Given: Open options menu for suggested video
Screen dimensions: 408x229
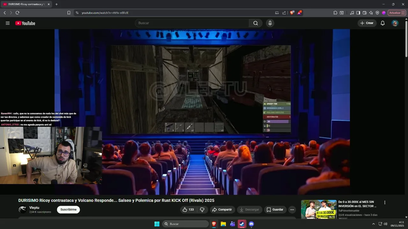Looking at the screenshot, I should [x=385, y=202].
